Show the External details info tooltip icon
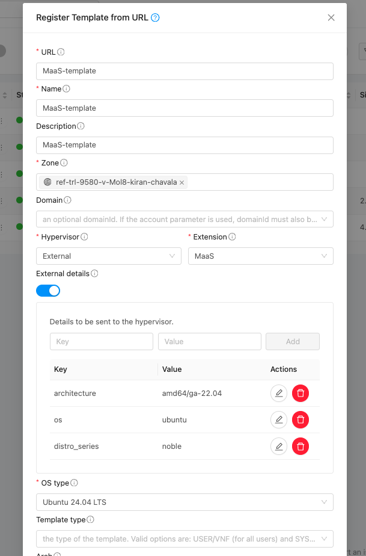This screenshot has height=556, width=366. click(95, 274)
